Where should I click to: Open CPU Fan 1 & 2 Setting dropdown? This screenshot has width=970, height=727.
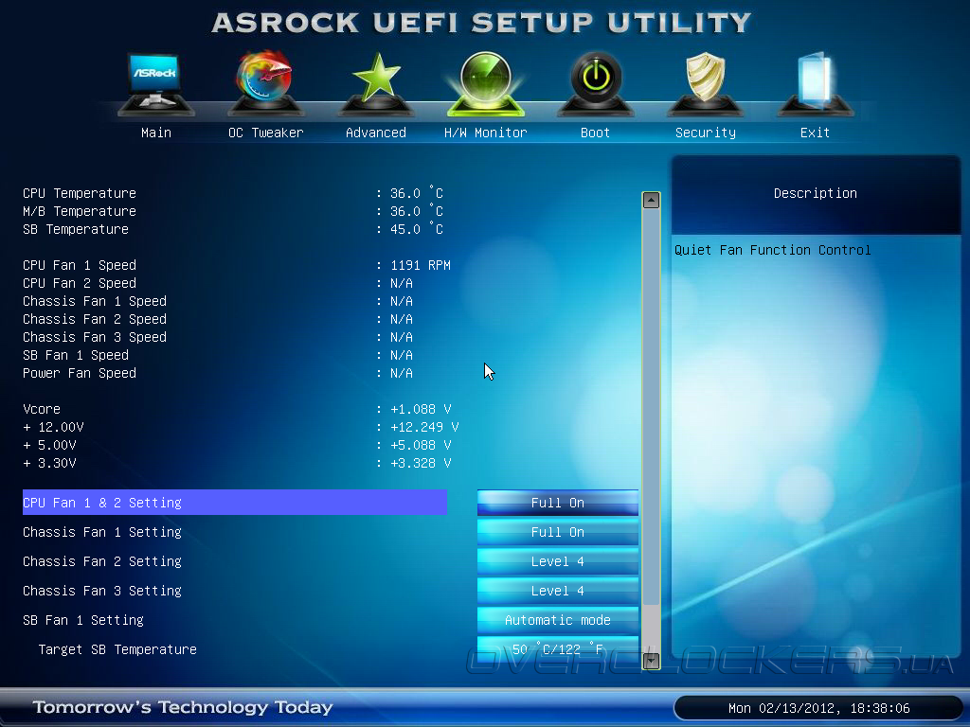[557, 503]
